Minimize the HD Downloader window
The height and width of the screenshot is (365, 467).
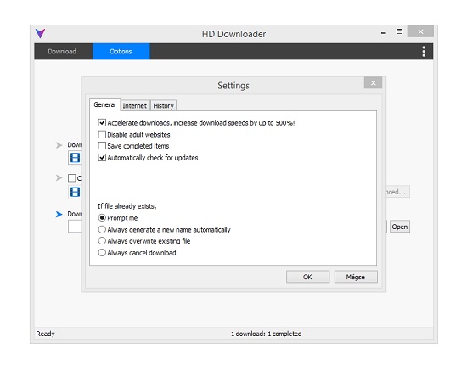point(384,32)
